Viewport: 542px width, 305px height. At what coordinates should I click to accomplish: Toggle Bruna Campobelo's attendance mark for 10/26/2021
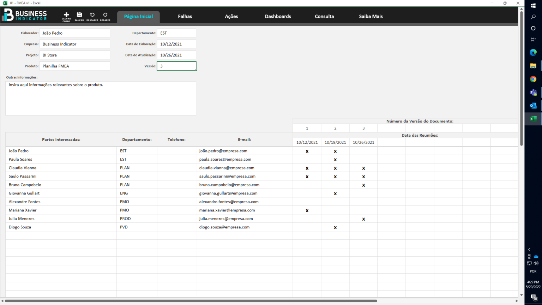click(363, 185)
